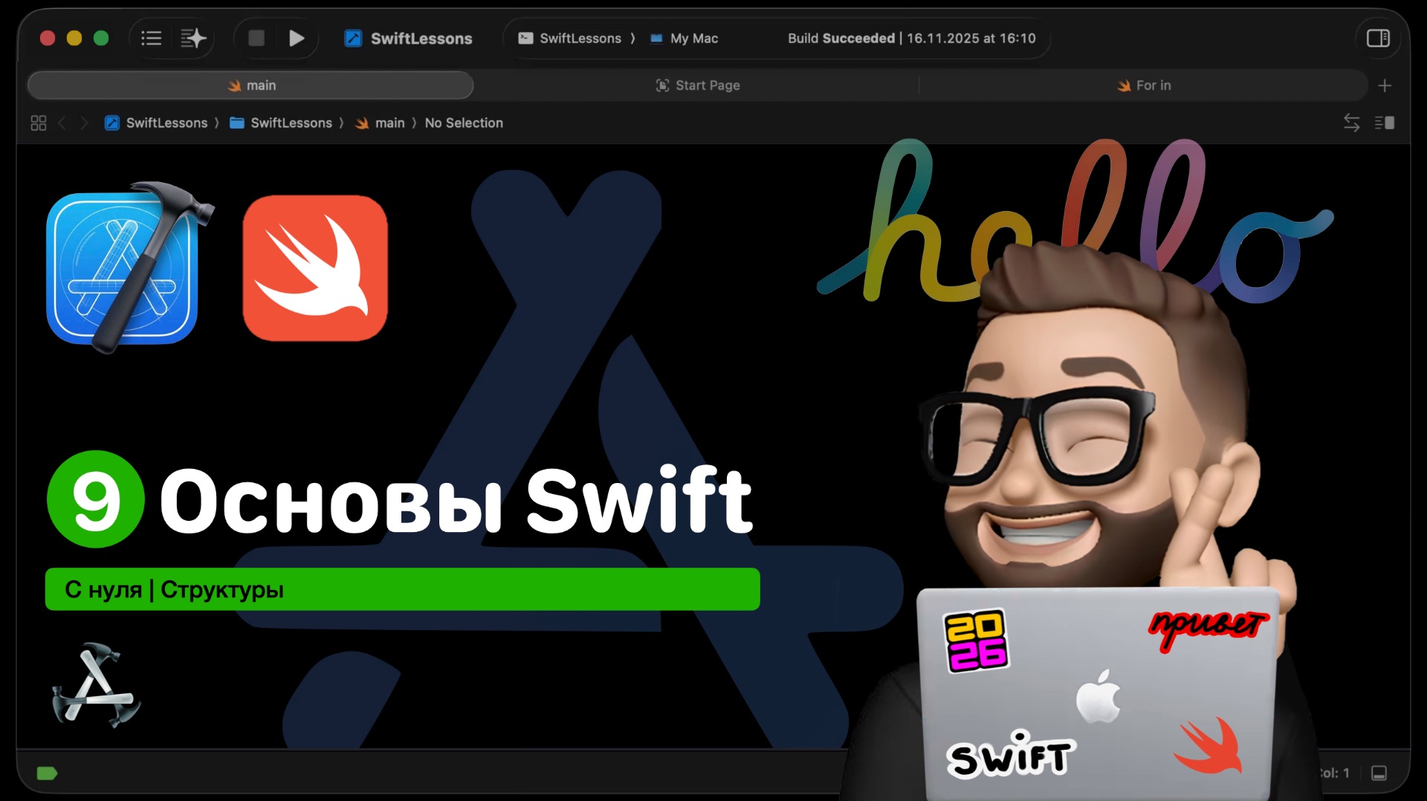Open the SwiftLessons scheme selector

coord(581,38)
